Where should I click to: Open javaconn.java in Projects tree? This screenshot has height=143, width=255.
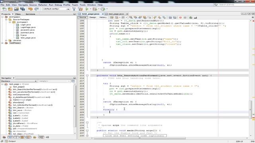(27, 30)
